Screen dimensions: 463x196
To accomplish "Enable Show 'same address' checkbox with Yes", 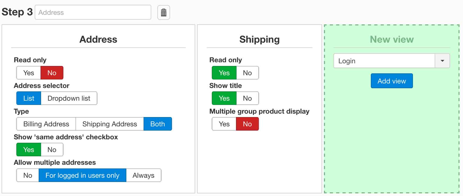I will pos(29,150).
